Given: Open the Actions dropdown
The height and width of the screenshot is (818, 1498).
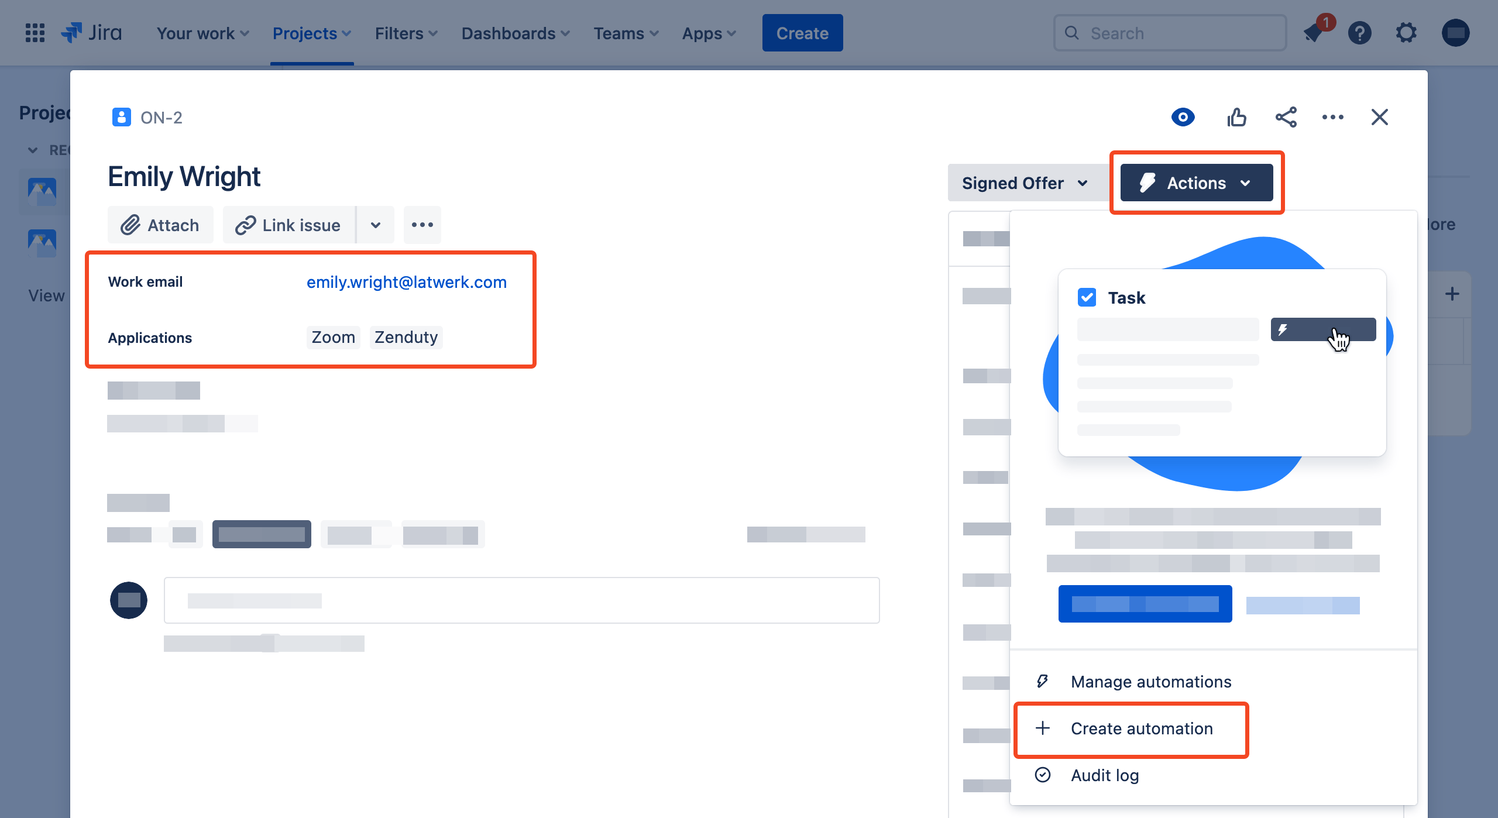Looking at the screenshot, I should click(x=1197, y=183).
